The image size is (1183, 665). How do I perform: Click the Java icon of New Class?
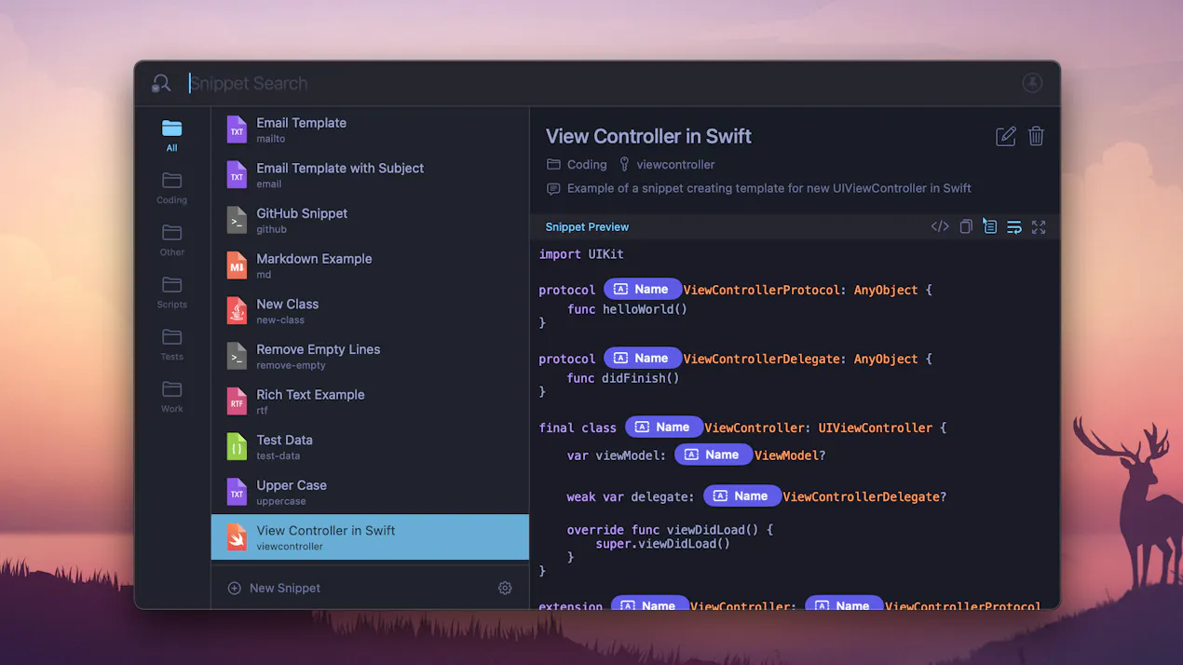pos(237,311)
